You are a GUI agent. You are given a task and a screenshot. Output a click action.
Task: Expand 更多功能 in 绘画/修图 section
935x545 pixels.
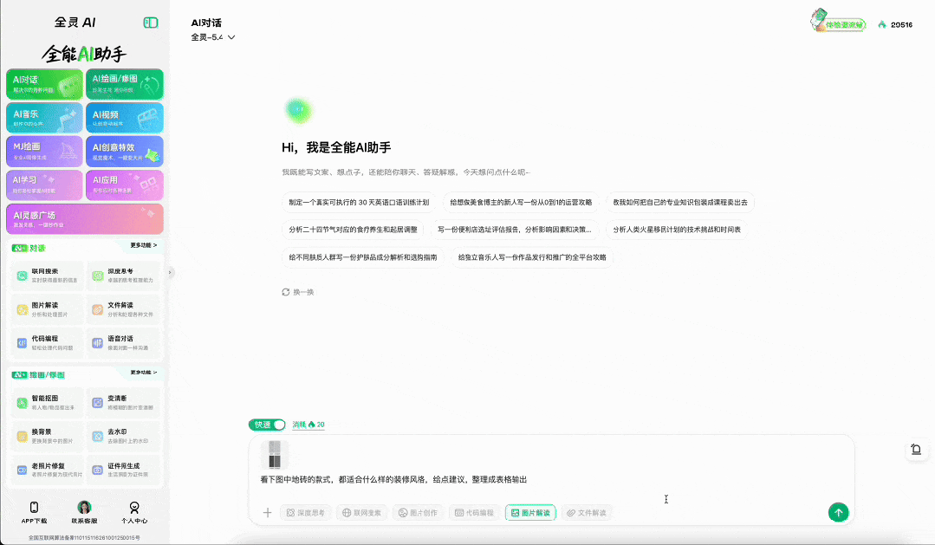(144, 372)
